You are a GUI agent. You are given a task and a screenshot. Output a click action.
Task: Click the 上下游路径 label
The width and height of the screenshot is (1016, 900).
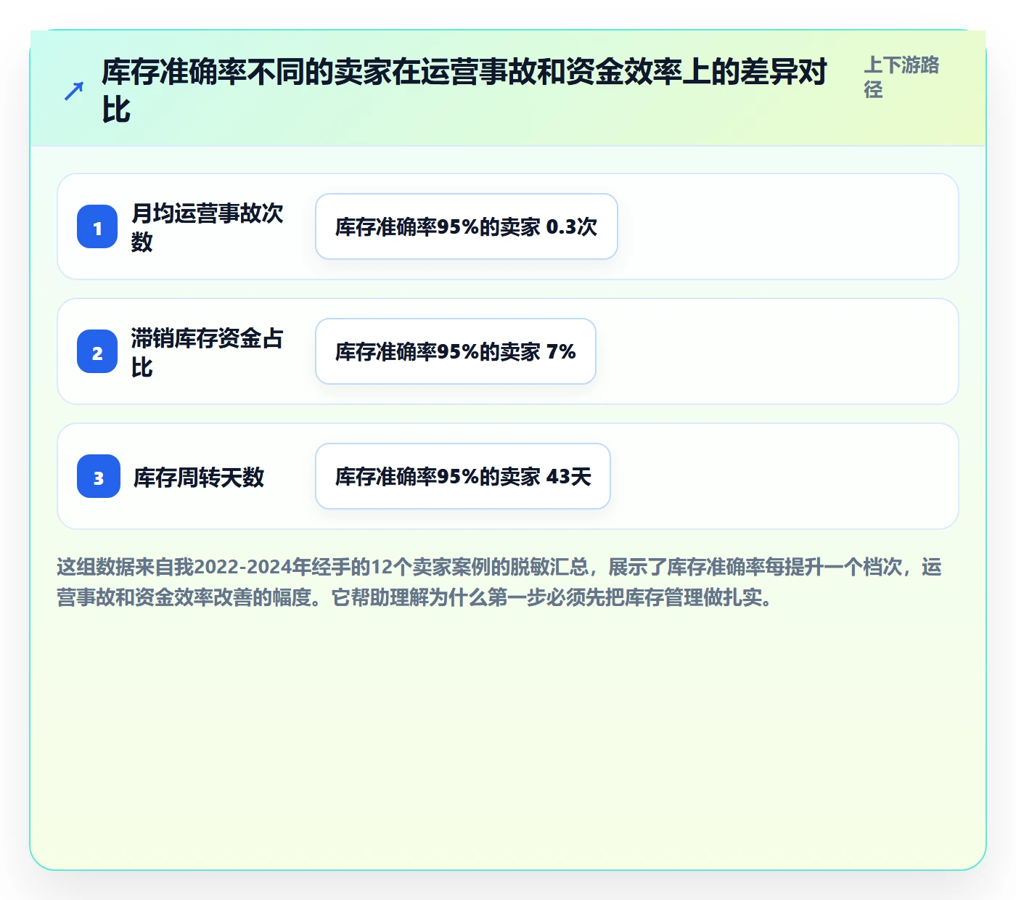click(901, 77)
